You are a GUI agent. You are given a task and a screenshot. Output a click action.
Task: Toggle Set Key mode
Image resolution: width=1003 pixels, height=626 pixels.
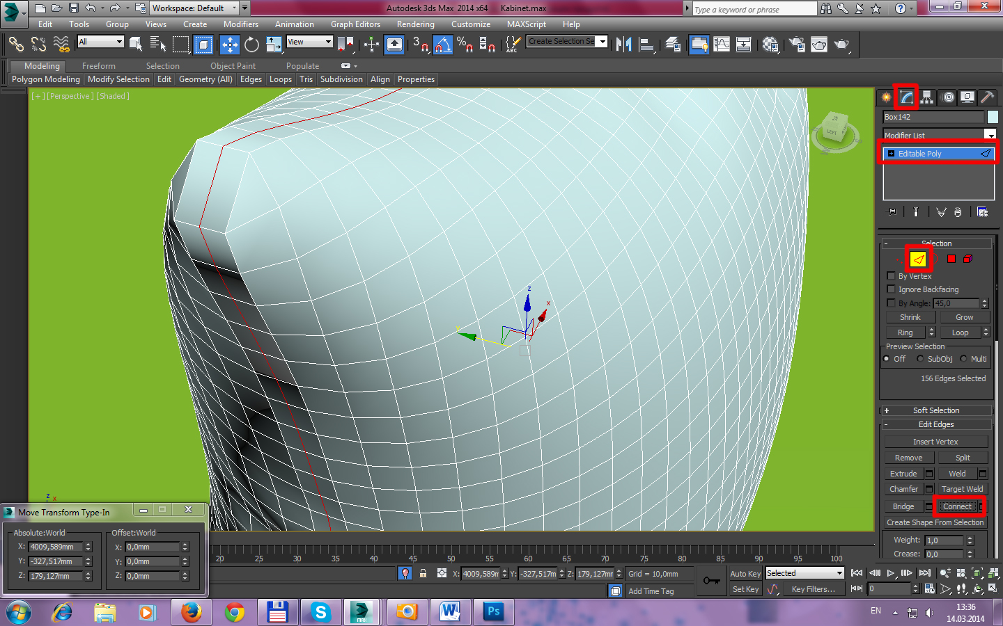[745, 589]
